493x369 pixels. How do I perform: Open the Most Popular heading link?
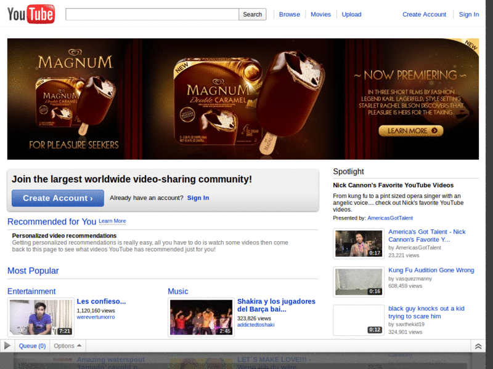click(x=33, y=271)
